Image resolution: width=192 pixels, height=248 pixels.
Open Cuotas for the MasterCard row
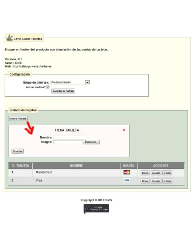[x=156, y=173]
